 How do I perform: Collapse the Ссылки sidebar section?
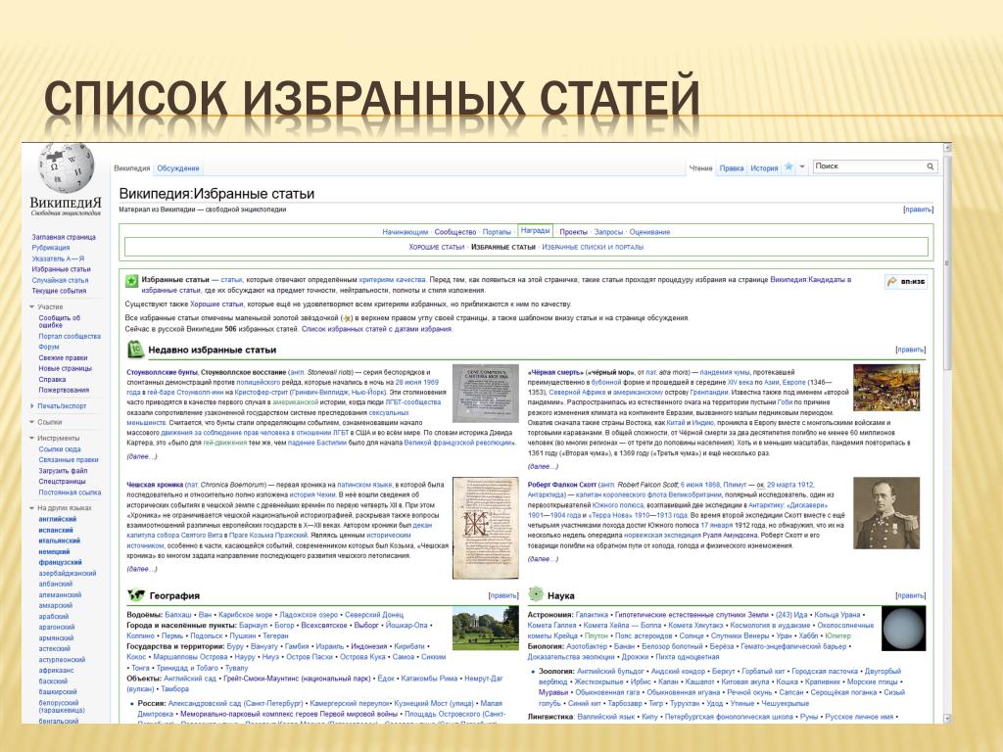32,422
